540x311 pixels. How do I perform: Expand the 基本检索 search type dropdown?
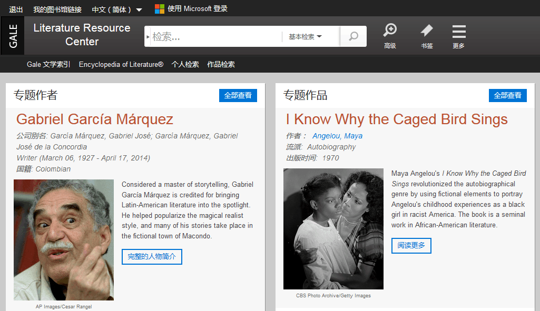point(305,37)
